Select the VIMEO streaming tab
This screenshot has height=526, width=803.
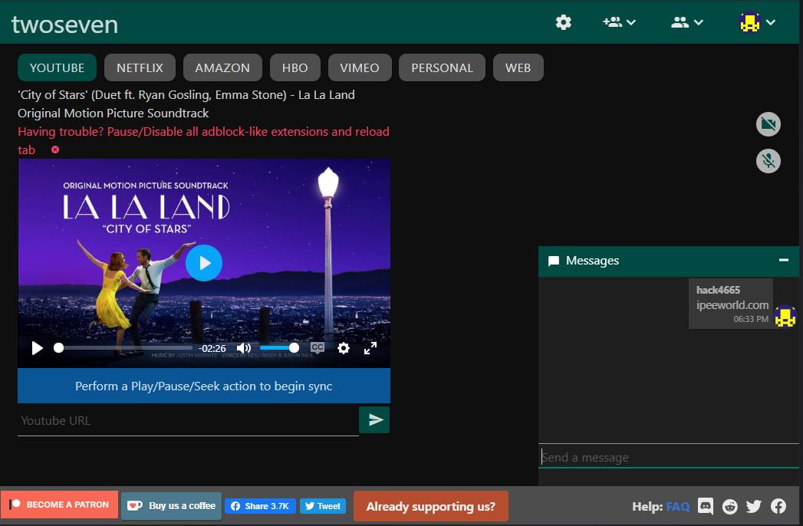(x=360, y=67)
